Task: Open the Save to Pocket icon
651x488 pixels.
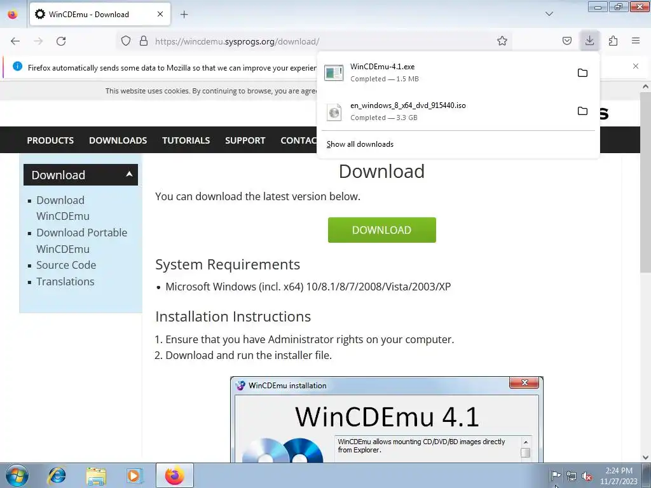Action: (x=566, y=41)
